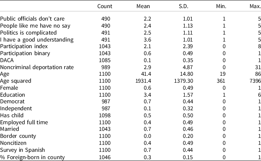Select the 'Survey in Spanish' row label

23,150
